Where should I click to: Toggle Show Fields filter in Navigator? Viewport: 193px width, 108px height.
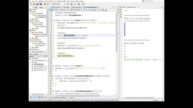coord(34,97)
